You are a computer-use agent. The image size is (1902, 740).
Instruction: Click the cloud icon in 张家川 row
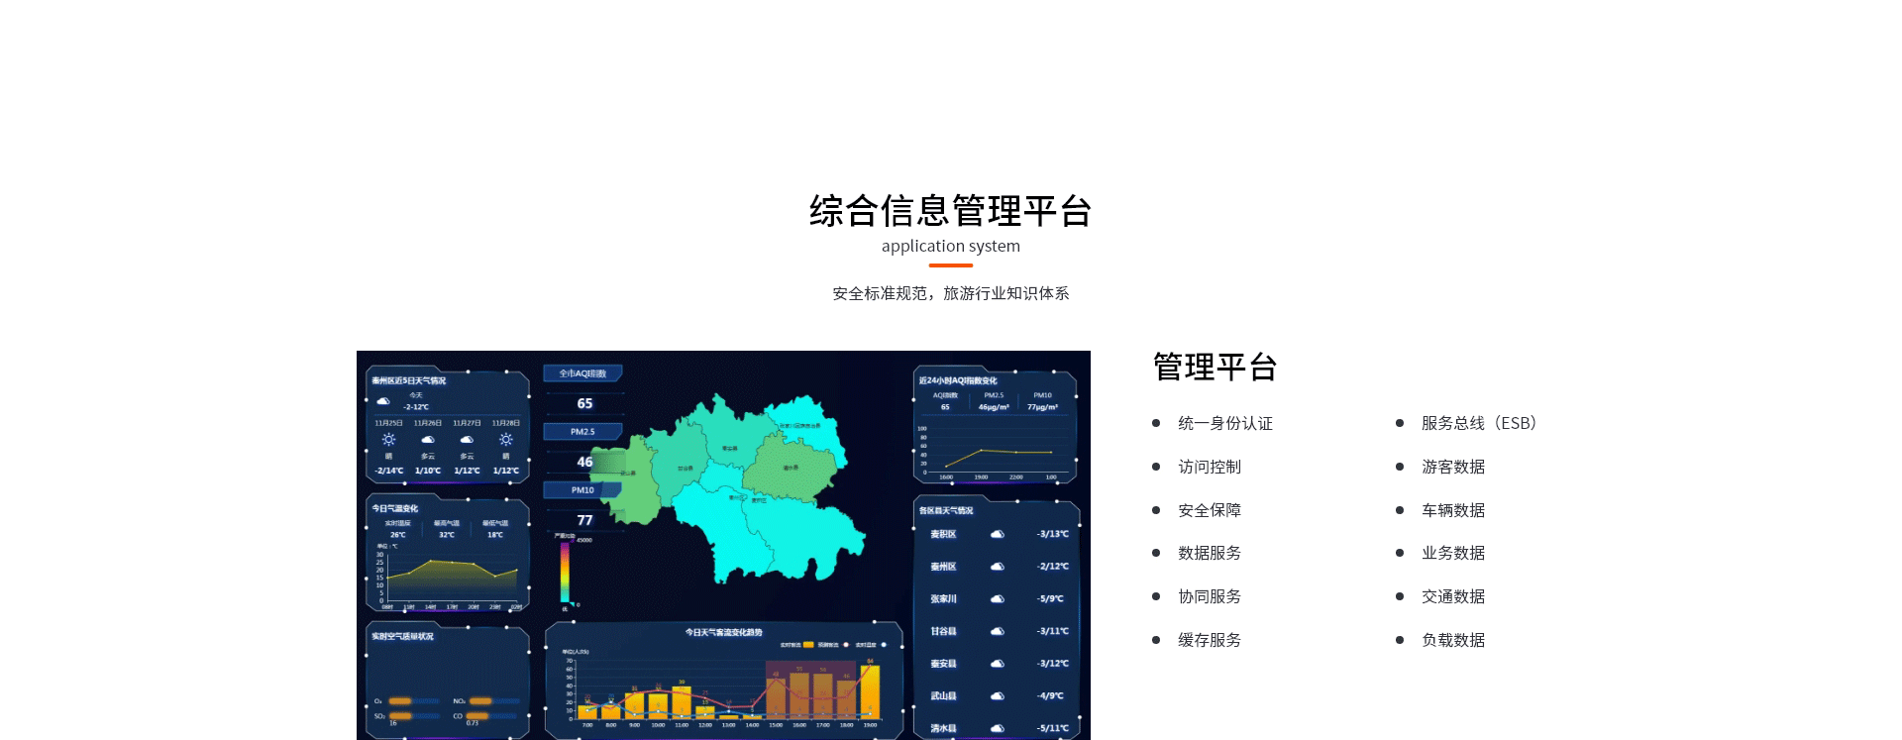tap(998, 599)
